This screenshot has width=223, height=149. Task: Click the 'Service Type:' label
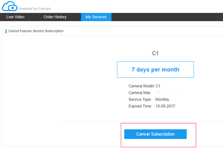tap(140, 99)
